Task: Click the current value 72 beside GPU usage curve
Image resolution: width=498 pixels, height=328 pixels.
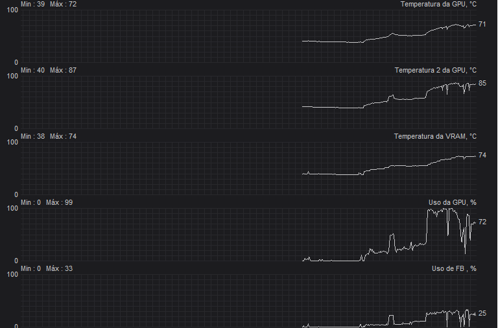Action: [482, 222]
